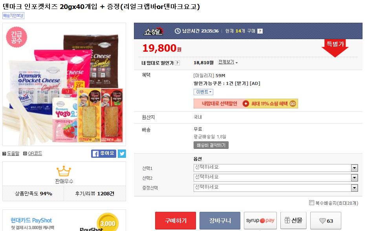Viewport: 368px width, 231px height.
Task: Click the red 구매하기 buy button
Action: (176, 220)
